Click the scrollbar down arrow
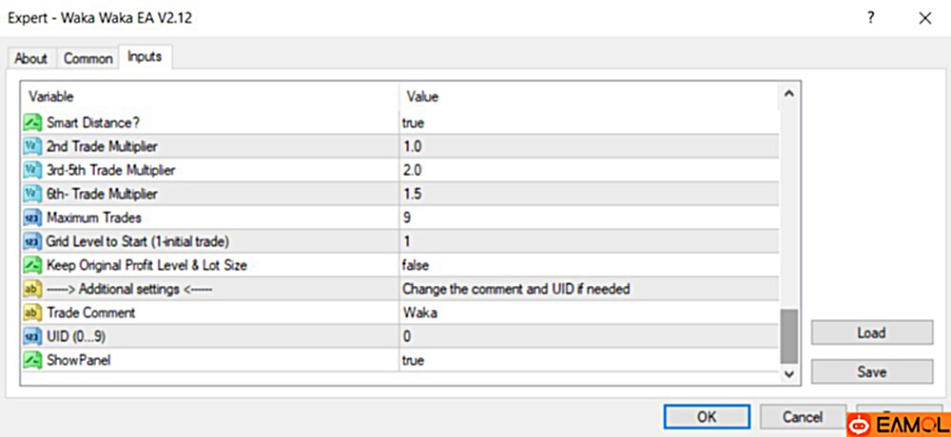951x437 pixels. pos(788,374)
